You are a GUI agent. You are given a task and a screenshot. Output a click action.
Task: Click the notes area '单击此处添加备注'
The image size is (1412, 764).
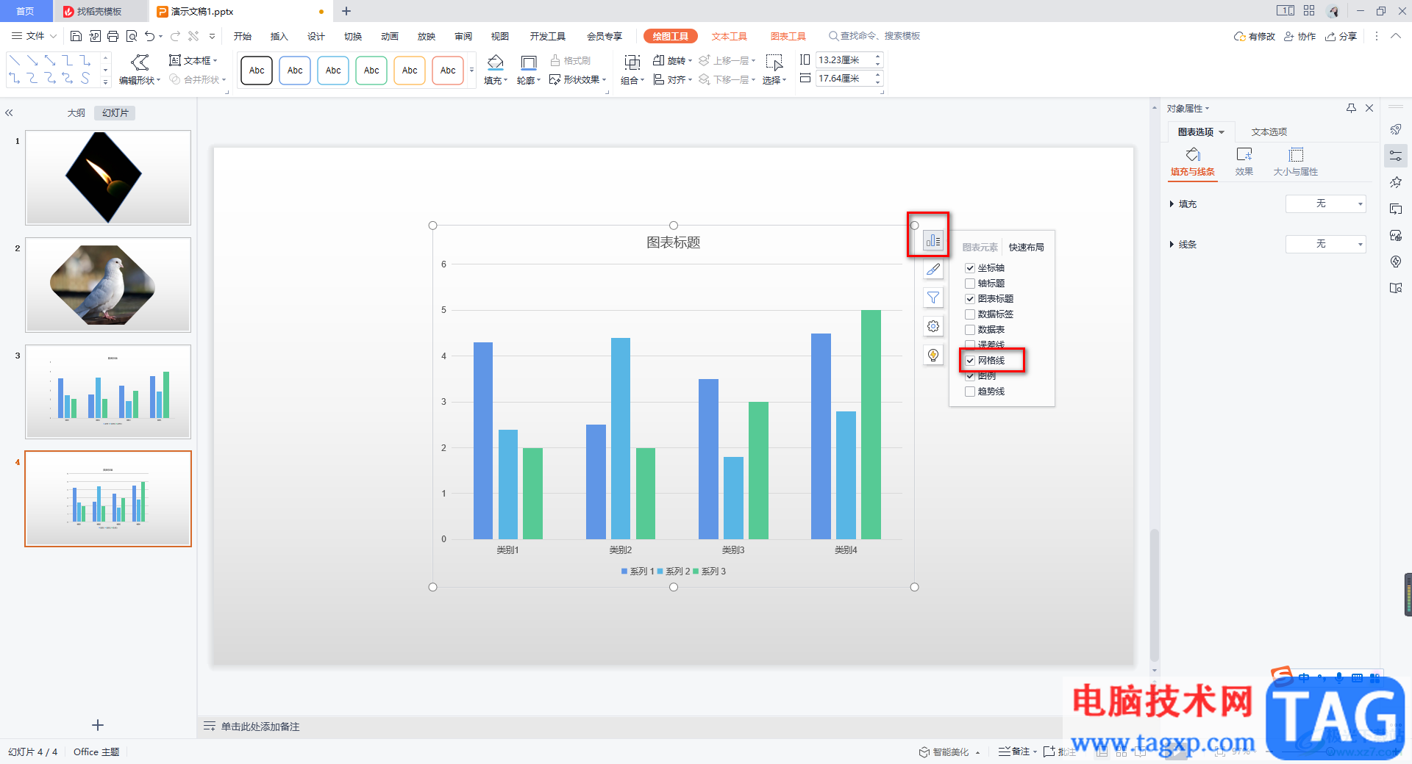pos(260,727)
